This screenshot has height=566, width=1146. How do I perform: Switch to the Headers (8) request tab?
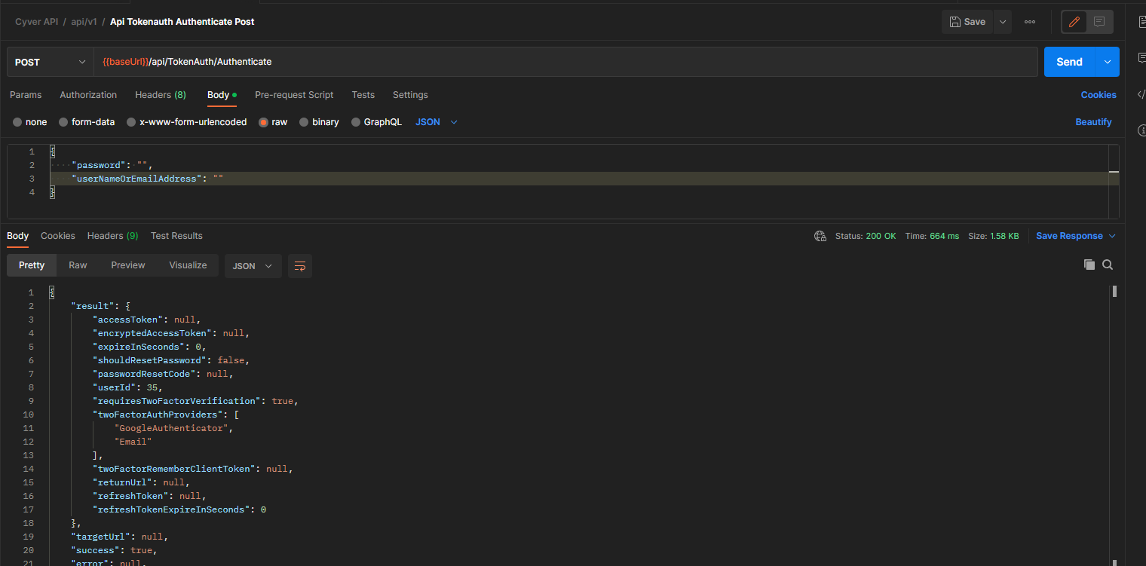click(x=160, y=95)
